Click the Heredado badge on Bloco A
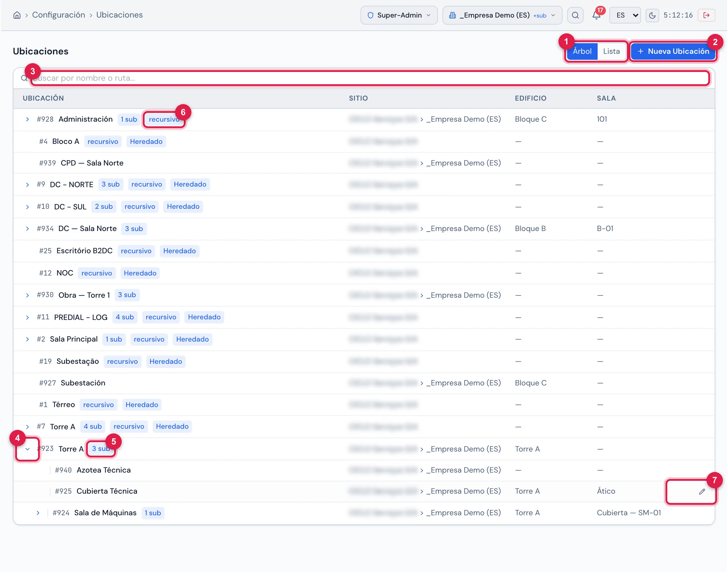727x572 pixels. tap(146, 141)
